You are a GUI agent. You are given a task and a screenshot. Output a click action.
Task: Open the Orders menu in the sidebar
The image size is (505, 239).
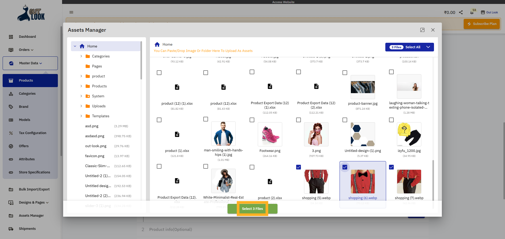coord(26,50)
